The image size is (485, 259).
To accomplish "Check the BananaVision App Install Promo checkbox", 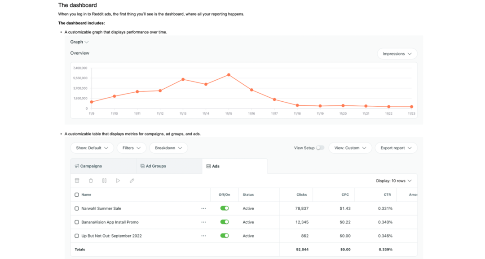I will coord(76,222).
